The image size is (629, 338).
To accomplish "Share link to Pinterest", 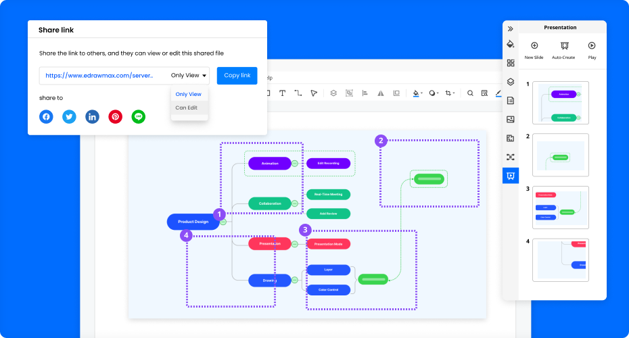I will point(116,117).
